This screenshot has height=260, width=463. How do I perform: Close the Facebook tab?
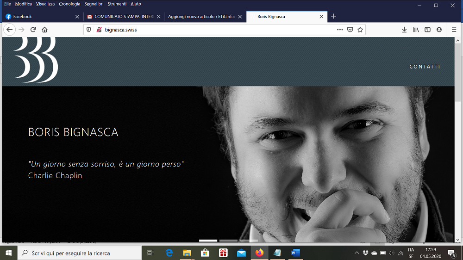77,17
